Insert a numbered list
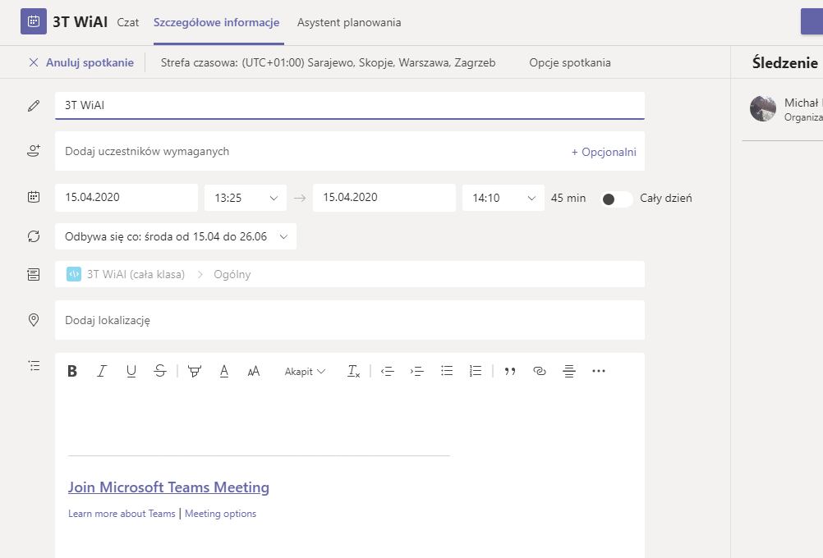 476,371
